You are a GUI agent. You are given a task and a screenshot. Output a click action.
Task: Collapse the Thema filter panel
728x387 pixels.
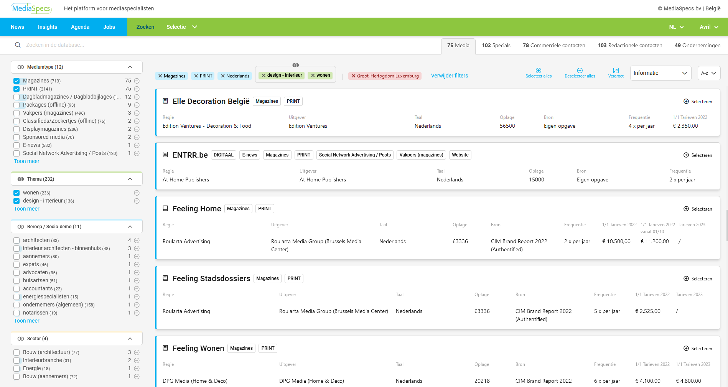130,179
